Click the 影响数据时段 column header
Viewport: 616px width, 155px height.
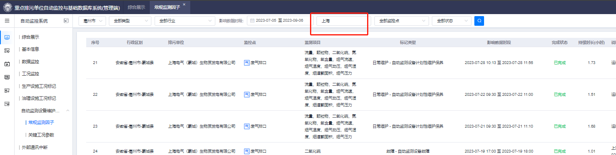(x=499, y=43)
